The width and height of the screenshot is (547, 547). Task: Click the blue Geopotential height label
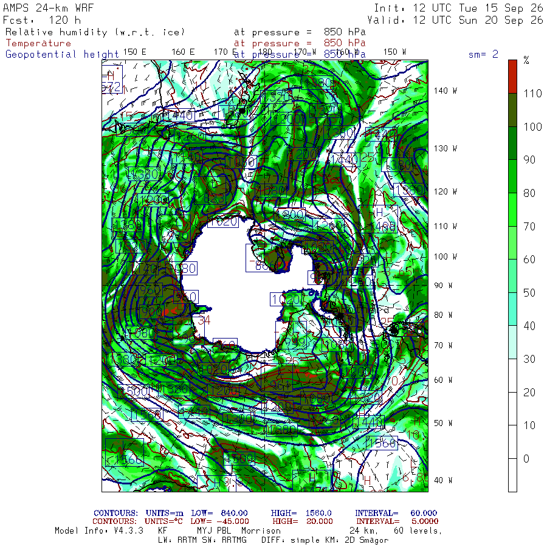[62, 55]
